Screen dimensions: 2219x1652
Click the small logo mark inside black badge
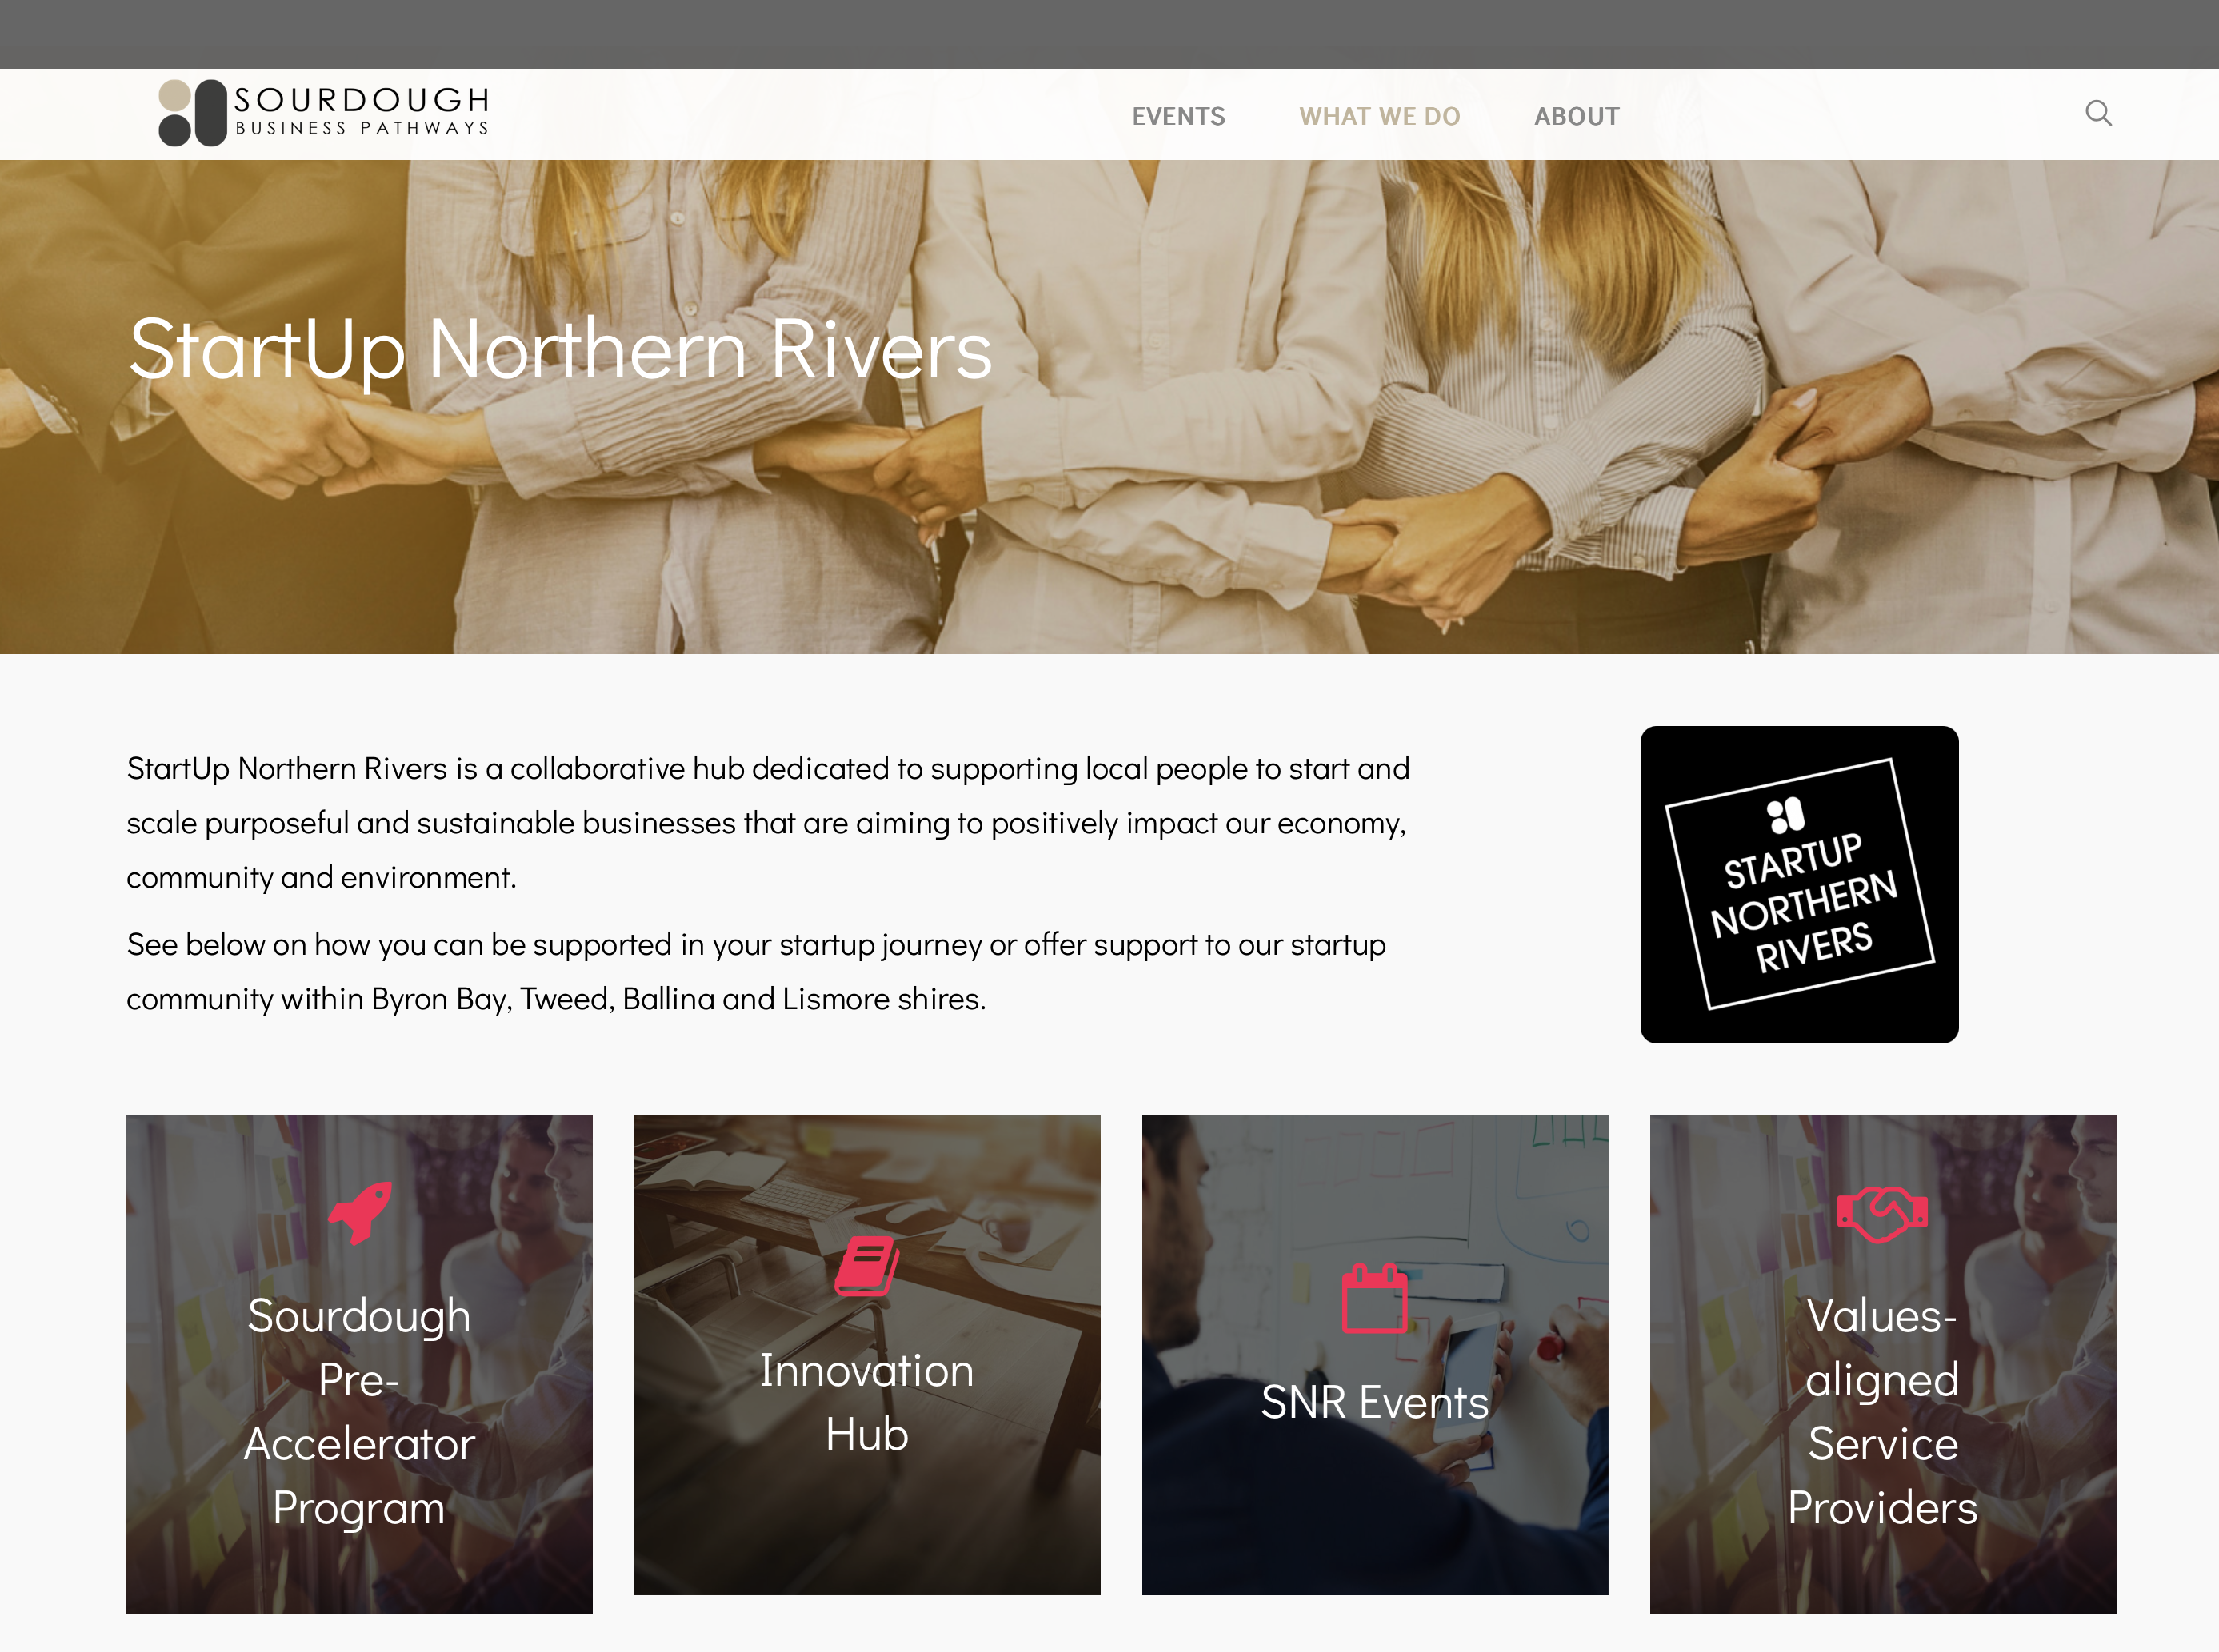(x=1785, y=815)
